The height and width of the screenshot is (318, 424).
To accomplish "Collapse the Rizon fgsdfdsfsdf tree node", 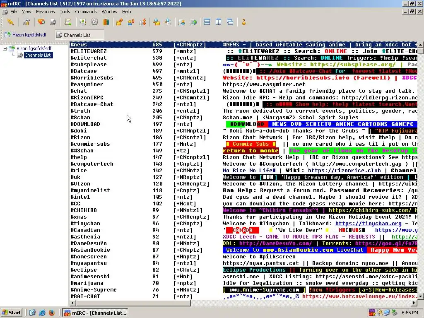I will point(5,49).
